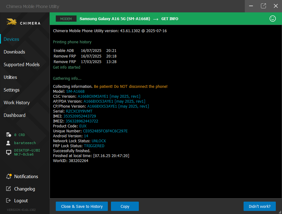Viewport: 282px width, 214px height.
Task: Click the Serial value RZCXC0Y9VMT
Action: 79,111
